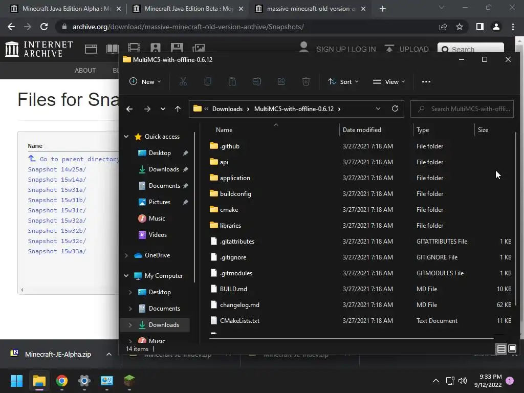Click Internet Archive images icon
This screenshot has height=393, width=524.
[199, 49]
